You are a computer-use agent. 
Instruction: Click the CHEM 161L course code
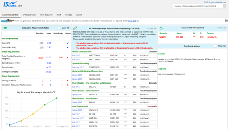[x=115, y=110]
